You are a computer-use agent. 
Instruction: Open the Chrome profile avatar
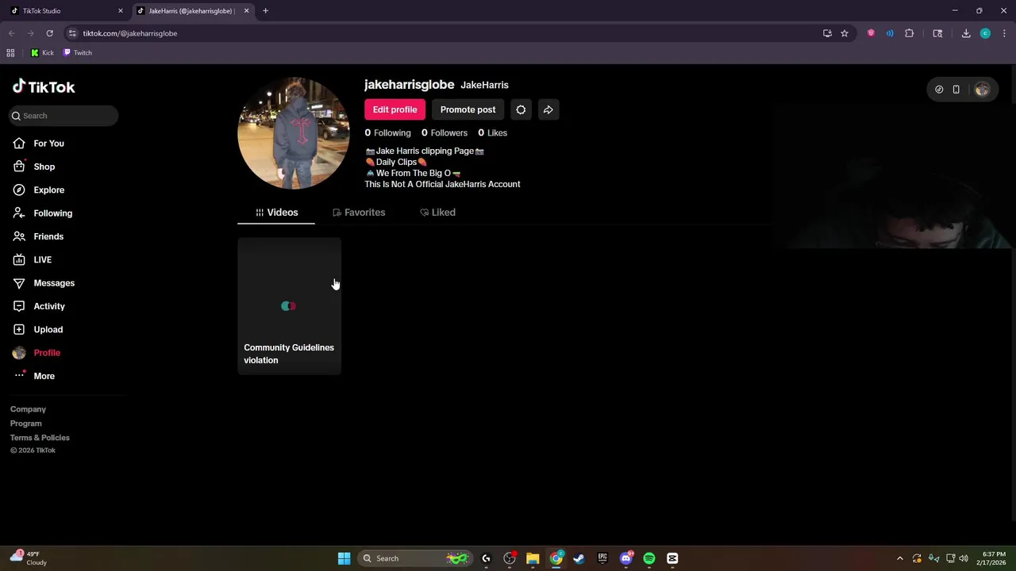985,33
